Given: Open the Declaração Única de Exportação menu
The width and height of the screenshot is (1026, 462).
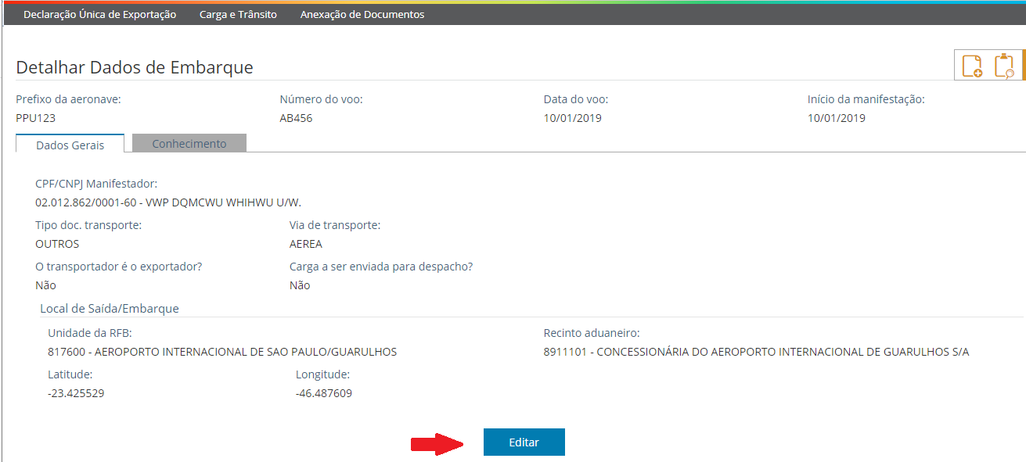Looking at the screenshot, I should pyautogui.click(x=99, y=14).
